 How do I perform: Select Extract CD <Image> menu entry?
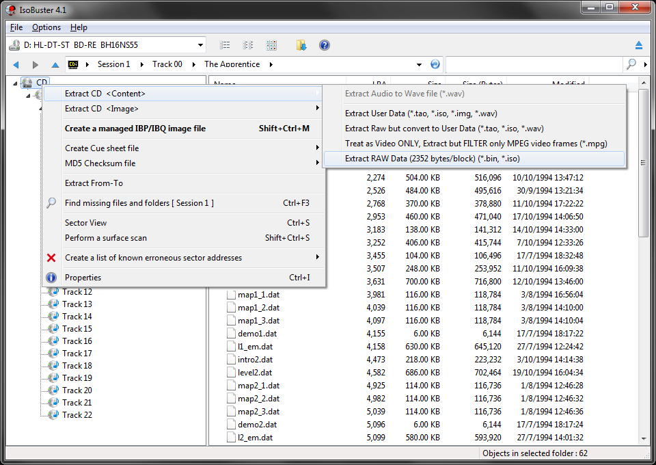[184, 109]
